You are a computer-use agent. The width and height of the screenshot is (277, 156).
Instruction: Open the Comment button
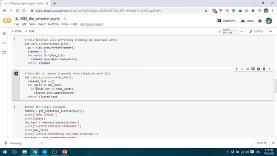(226, 21)
